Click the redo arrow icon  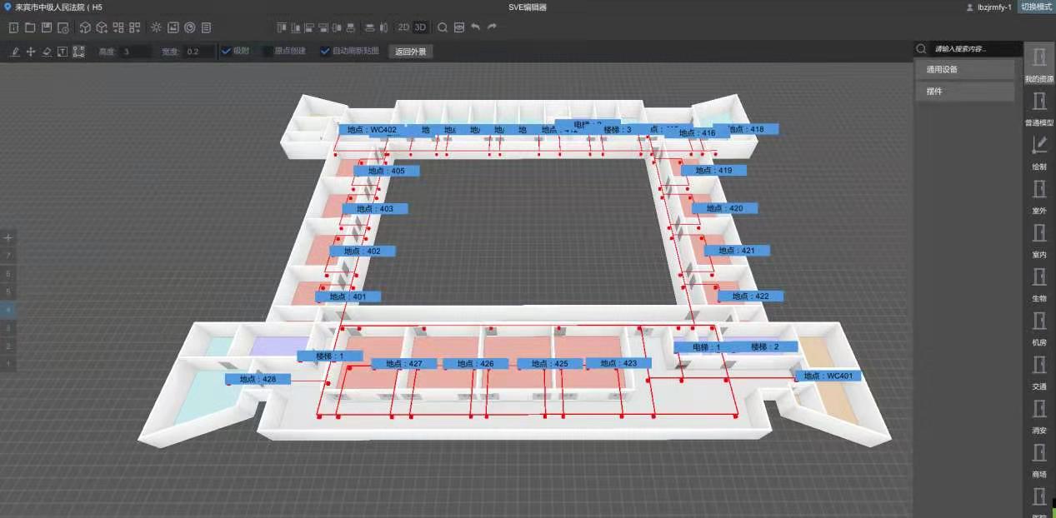(492, 27)
